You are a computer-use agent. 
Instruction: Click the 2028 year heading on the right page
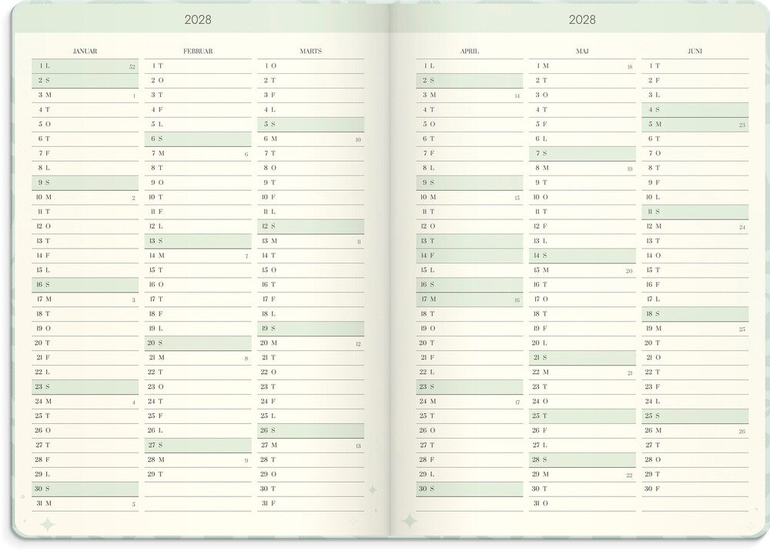point(582,20)
